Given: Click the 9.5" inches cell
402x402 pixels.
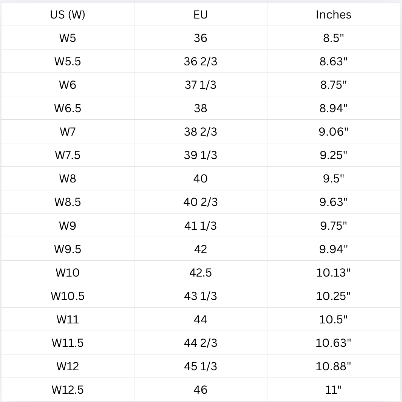Looking at the screenshot, I should pyautogui.click(x=333, y=178).
